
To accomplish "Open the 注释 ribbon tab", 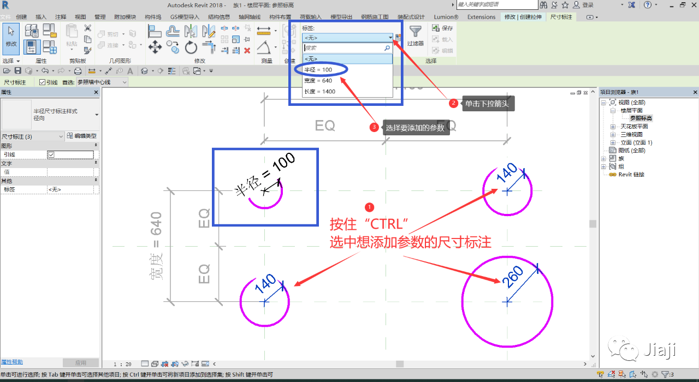I will click(x=61, y=17).
